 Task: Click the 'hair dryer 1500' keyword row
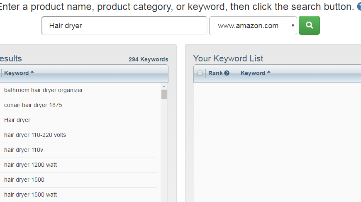(x=24, y=180)
